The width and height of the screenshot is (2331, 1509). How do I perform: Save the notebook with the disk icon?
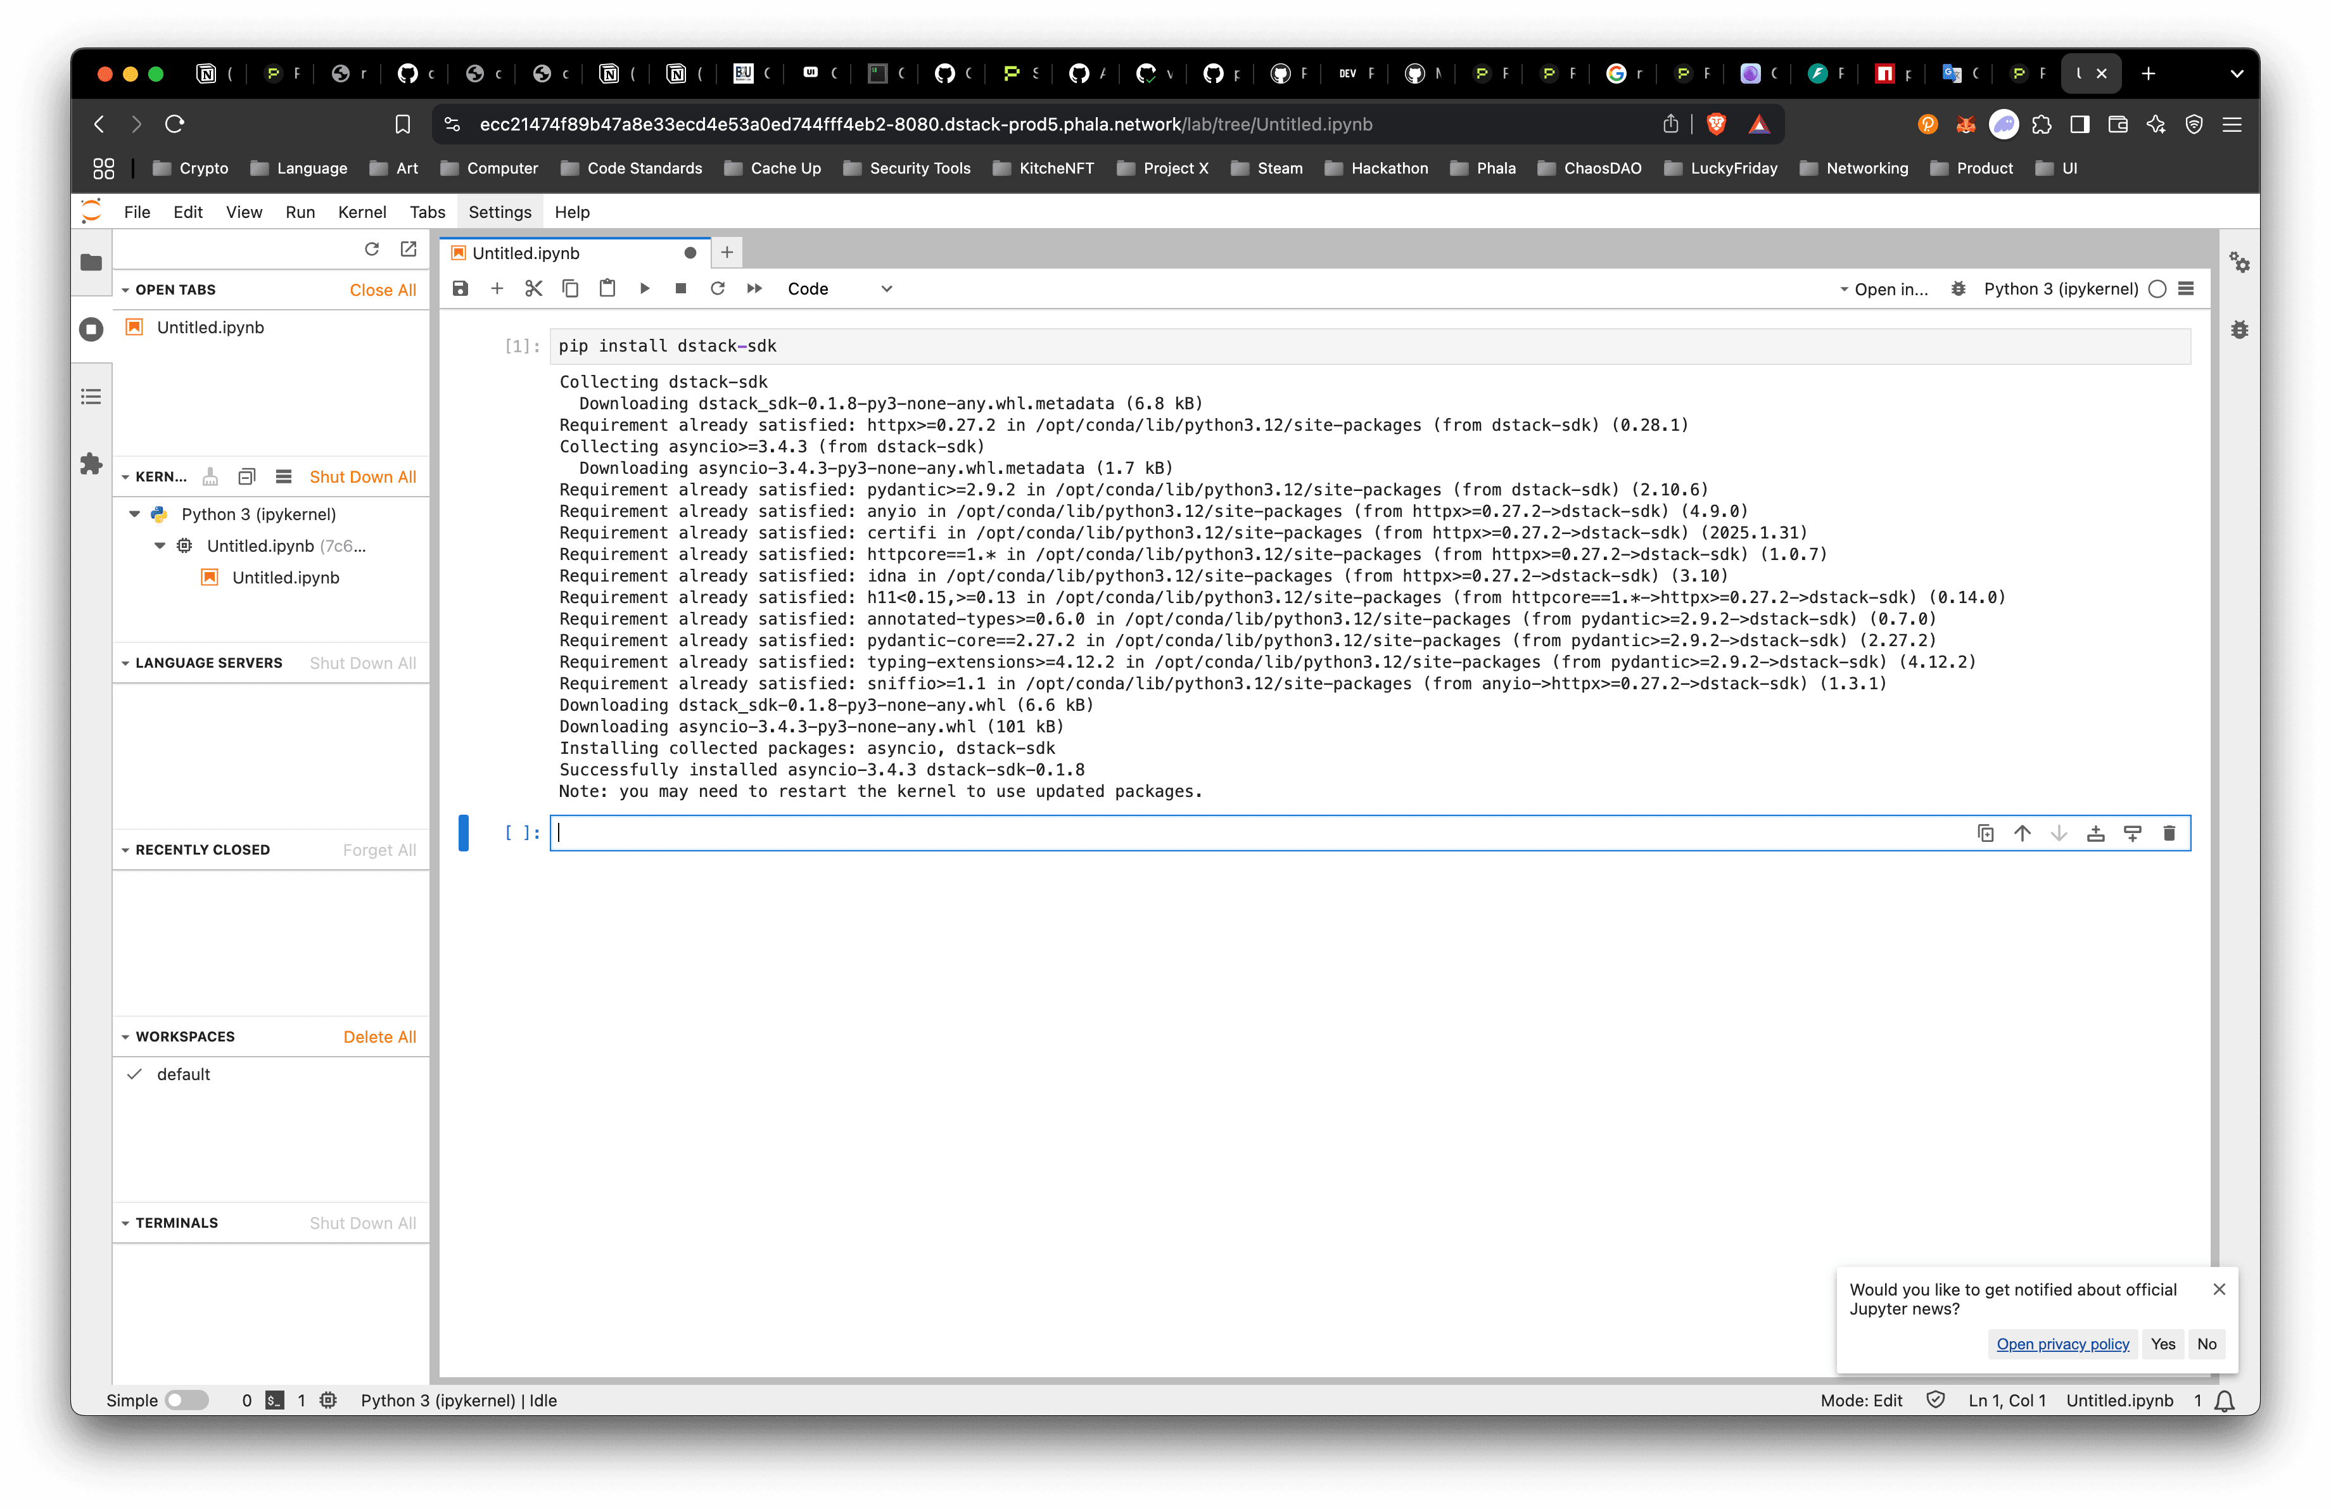(460, 289)
